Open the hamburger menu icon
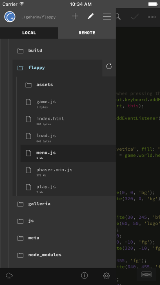The height and width of the screenshot is (285, 160). 107,16
